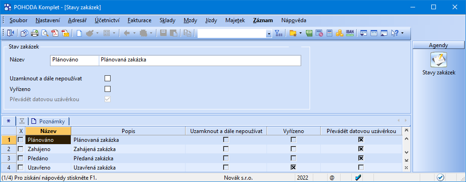Click Uzamknout a dále nepoužívat column header
The image size is (466, 182).
click(x=226, y=131)
